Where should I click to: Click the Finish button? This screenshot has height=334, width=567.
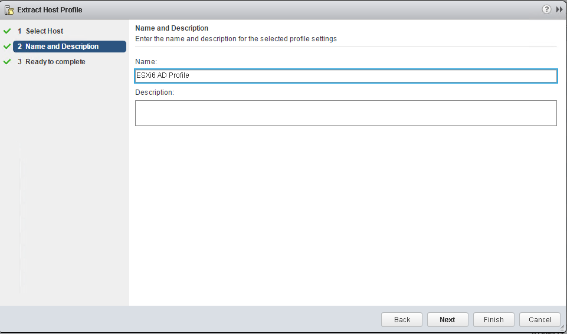pyautogui.click(x=494, y=319)
